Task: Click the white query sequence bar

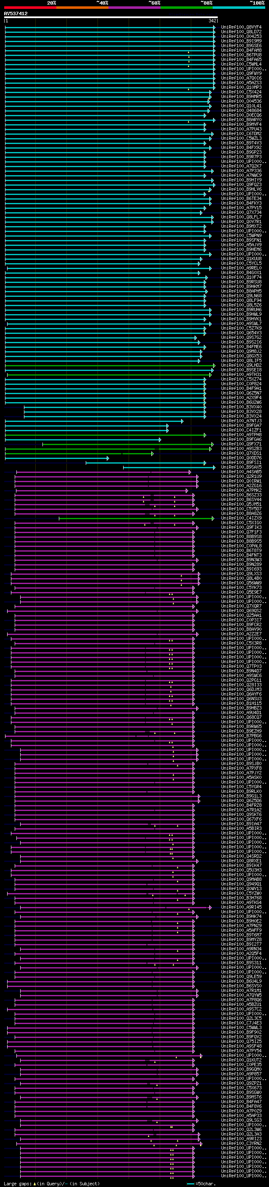Action: coord(111,17)
